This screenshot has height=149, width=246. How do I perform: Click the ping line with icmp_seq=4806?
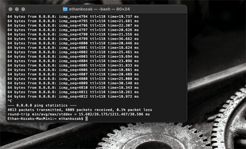pos(73,70)
